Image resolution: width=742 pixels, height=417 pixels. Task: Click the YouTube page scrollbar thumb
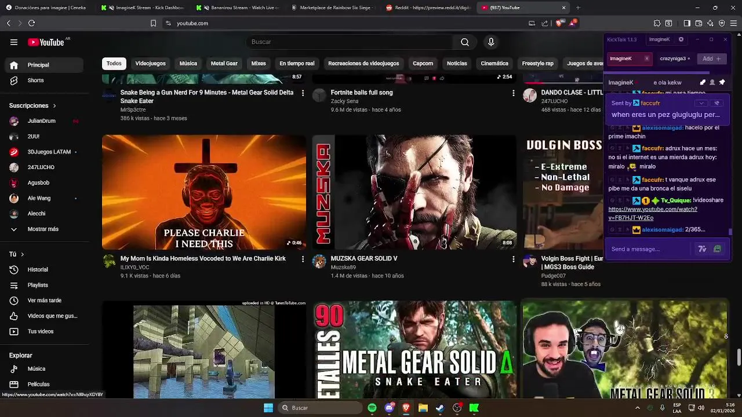[739, 357]
